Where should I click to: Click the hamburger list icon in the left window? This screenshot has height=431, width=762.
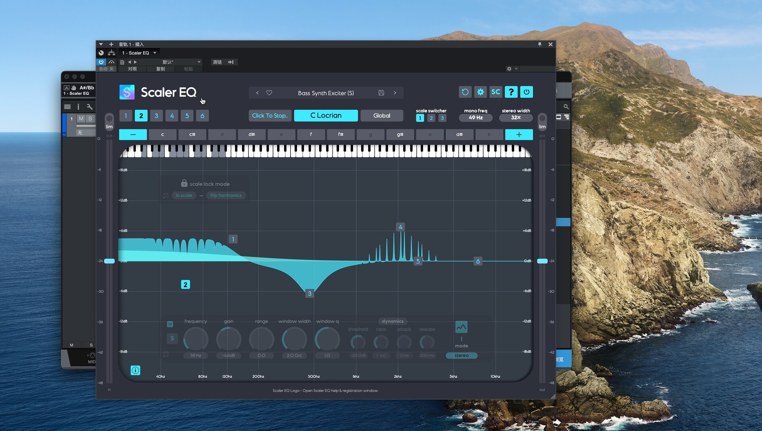point(67,107)
